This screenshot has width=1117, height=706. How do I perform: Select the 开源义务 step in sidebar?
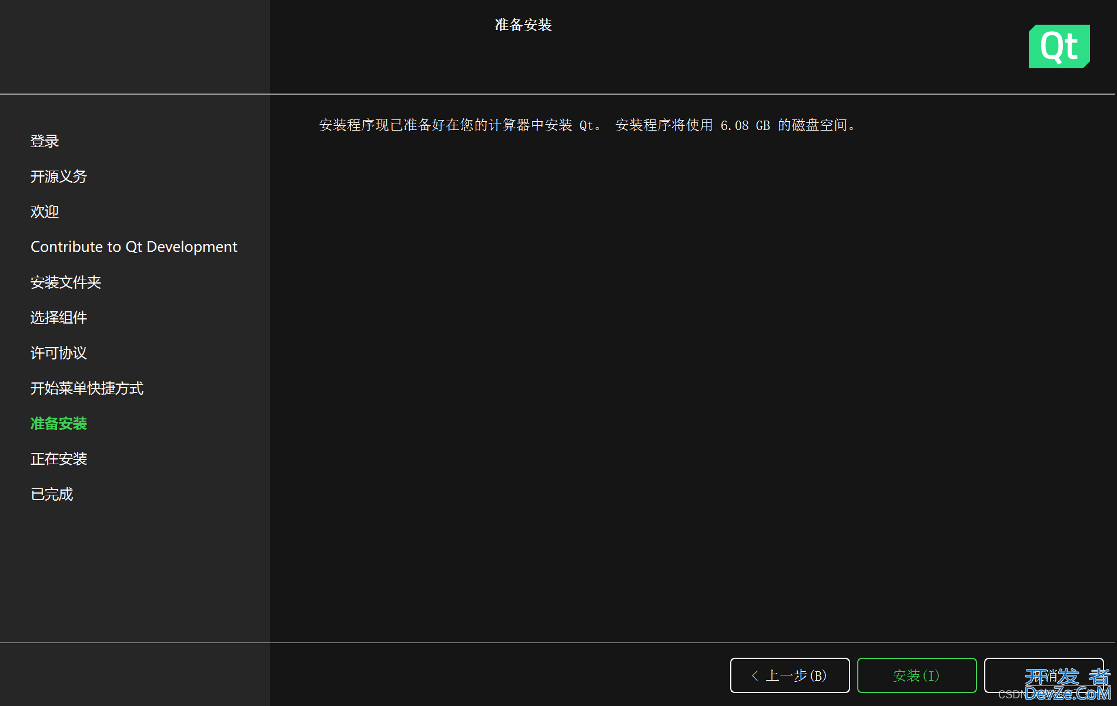[x=59, y=176]
